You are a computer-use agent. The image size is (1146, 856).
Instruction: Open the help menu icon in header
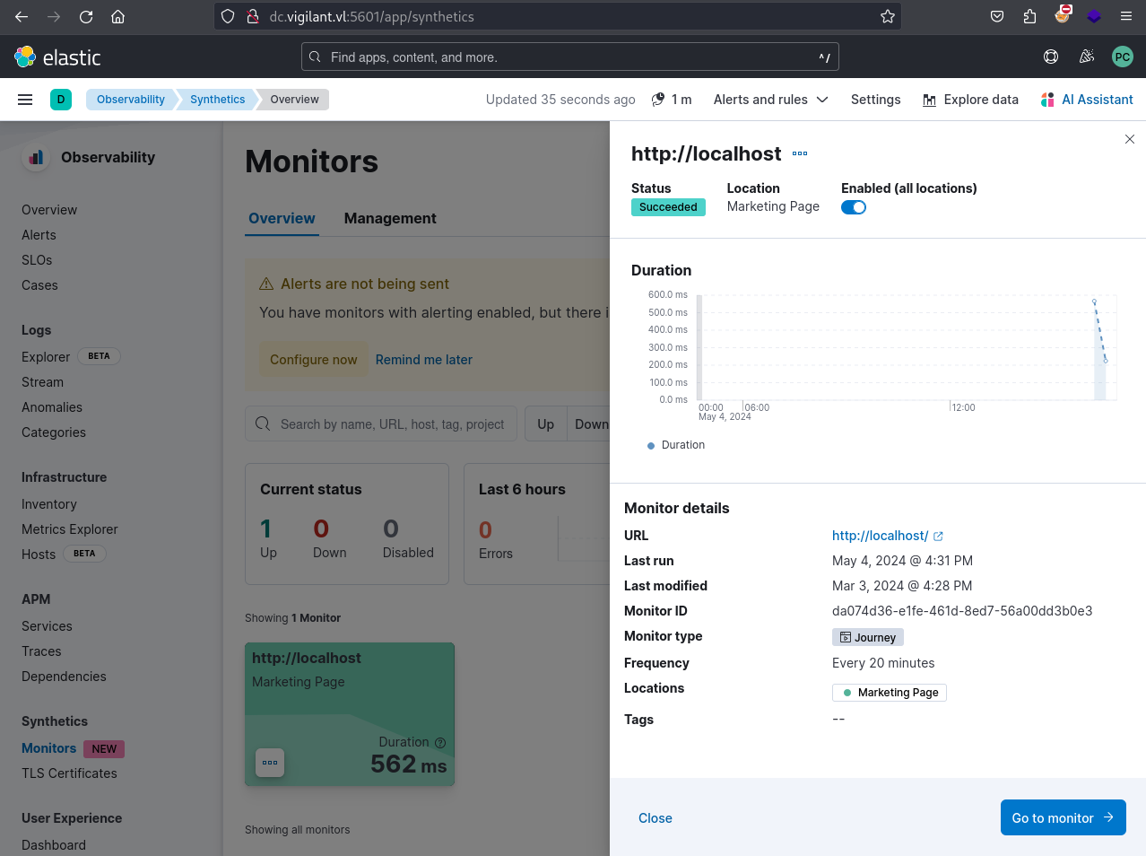pyautogui.click(x=1051, y=57)
